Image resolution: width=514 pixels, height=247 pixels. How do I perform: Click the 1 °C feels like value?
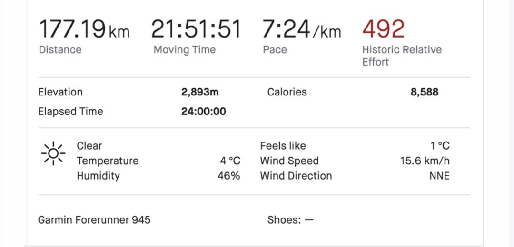440,146
